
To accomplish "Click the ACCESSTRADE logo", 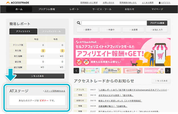I will (18, 3).
